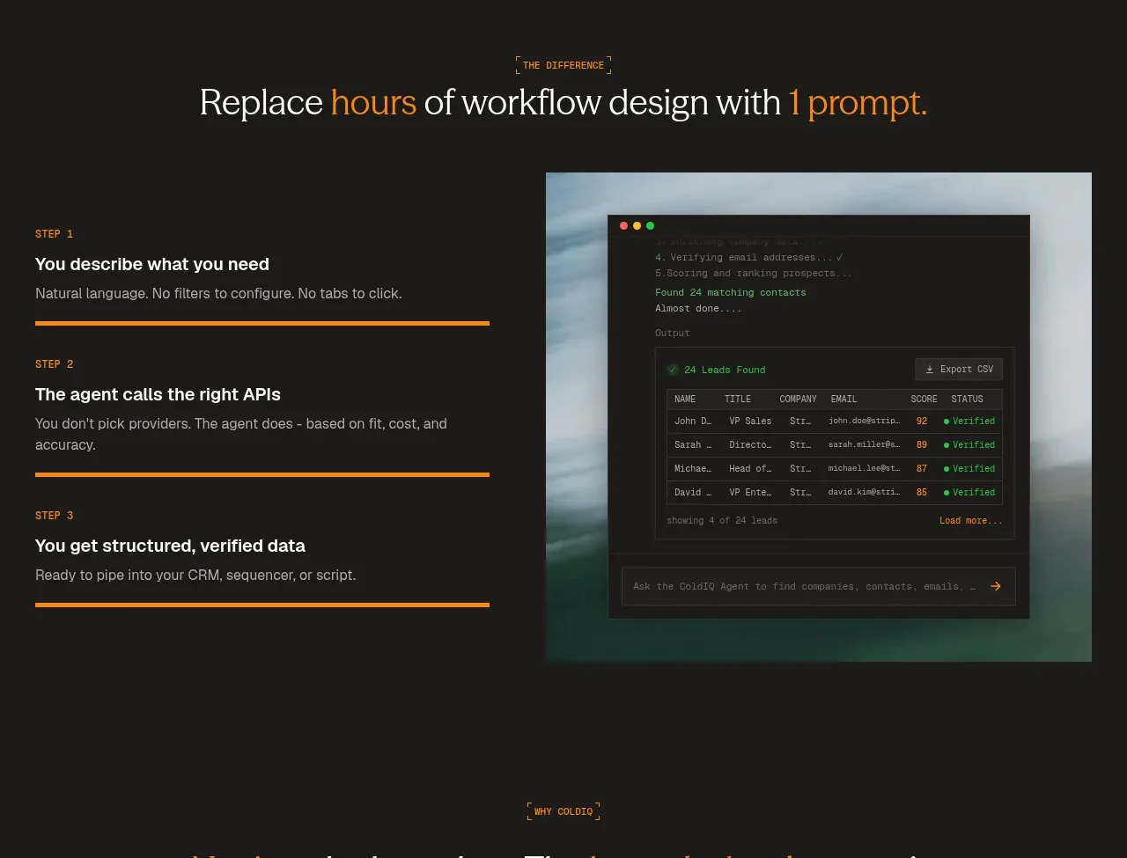Click the TITLE column header
The width and height of the screenshot is (1127, 858).
738,400
